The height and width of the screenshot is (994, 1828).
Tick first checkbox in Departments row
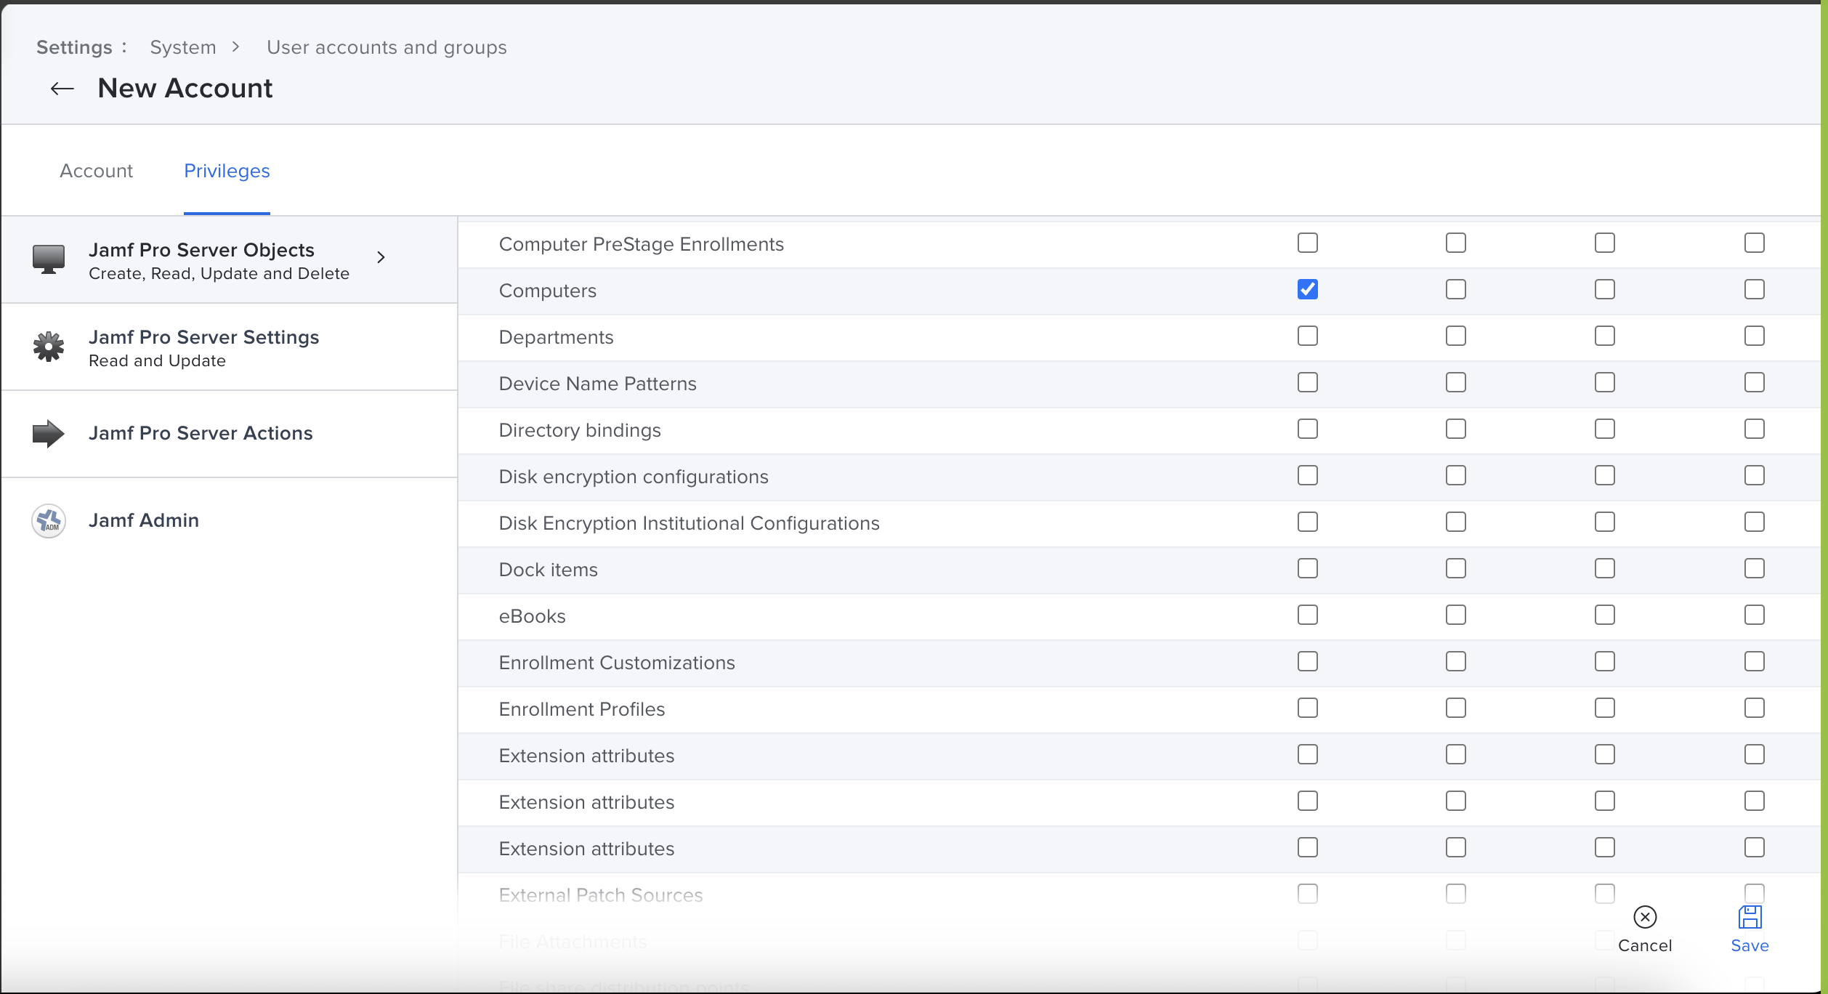coord(1308,336)
